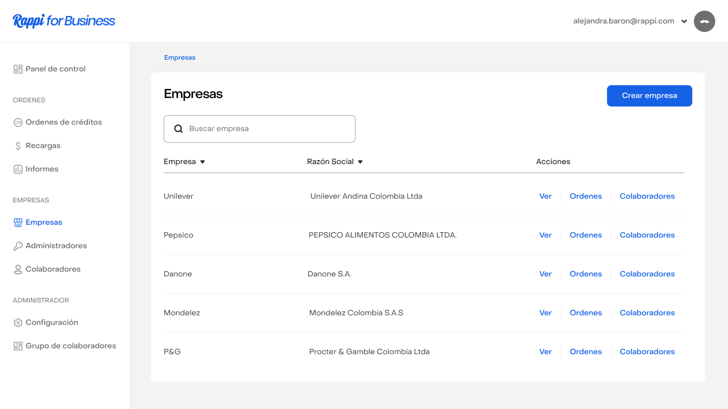Screen dimensions: 728x409
Task: Click the Administradores key icon
Action: (18, 246)
